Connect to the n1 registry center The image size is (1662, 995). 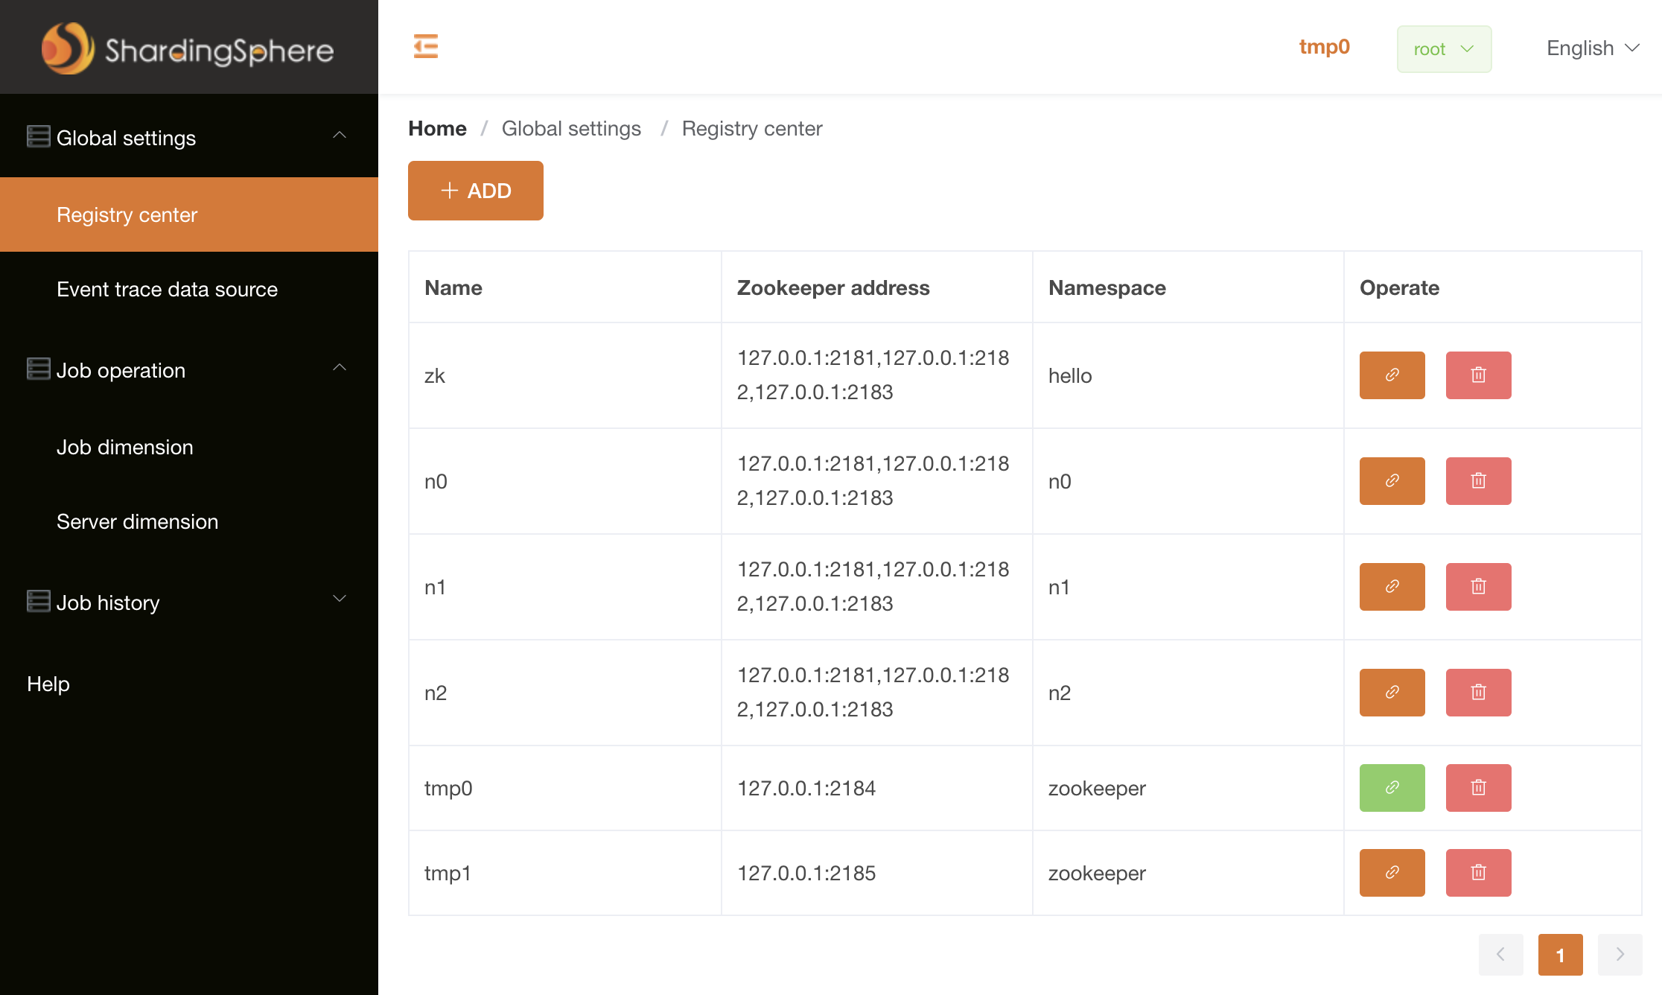point(1392,587)
